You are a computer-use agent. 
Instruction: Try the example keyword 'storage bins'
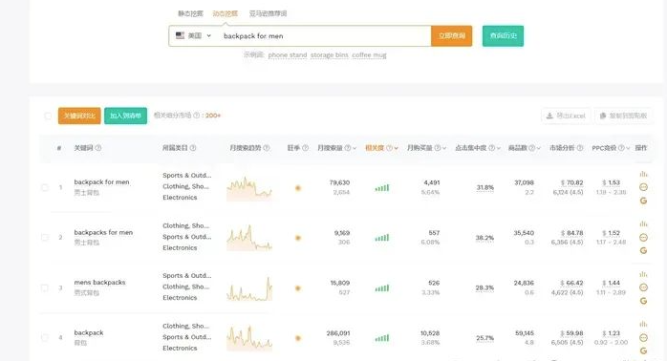[330, 54]
